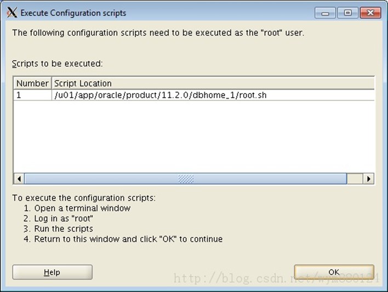This screenshot has height=292, width=388.
Task: Click the X11 application icon in title bar
Action: 12,13
